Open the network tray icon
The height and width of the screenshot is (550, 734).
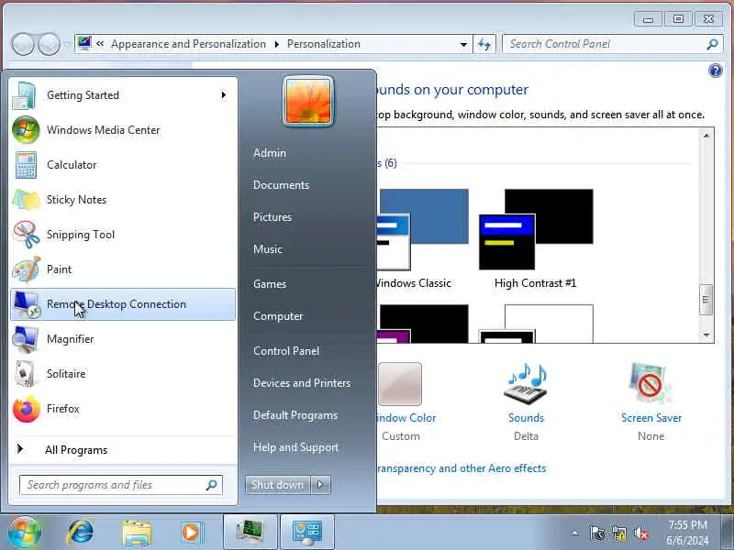618,533
